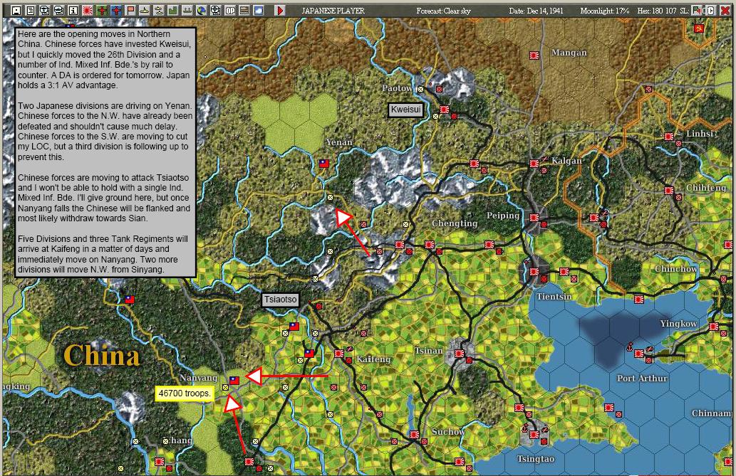This screenshot has height=476, width=736.
Task: Select the Japanese base at Tsinan
Action: 459,353
